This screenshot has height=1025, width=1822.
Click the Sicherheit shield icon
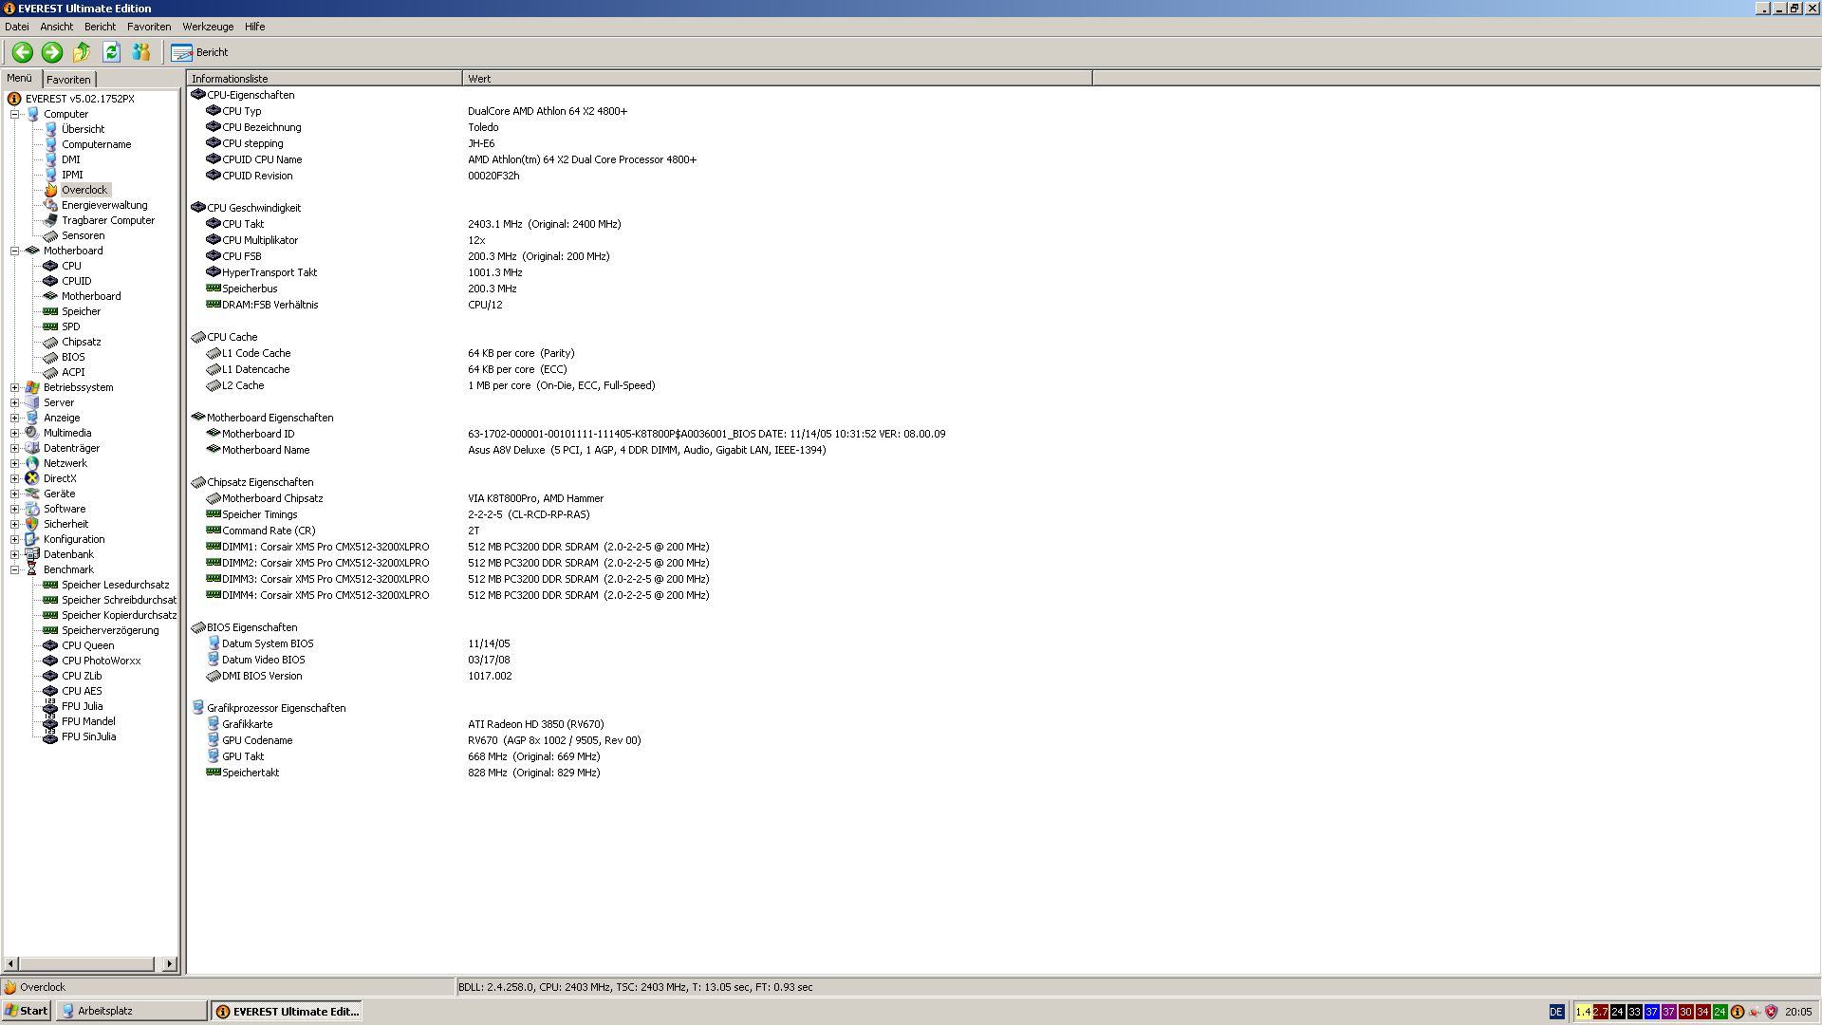(32, 524)
